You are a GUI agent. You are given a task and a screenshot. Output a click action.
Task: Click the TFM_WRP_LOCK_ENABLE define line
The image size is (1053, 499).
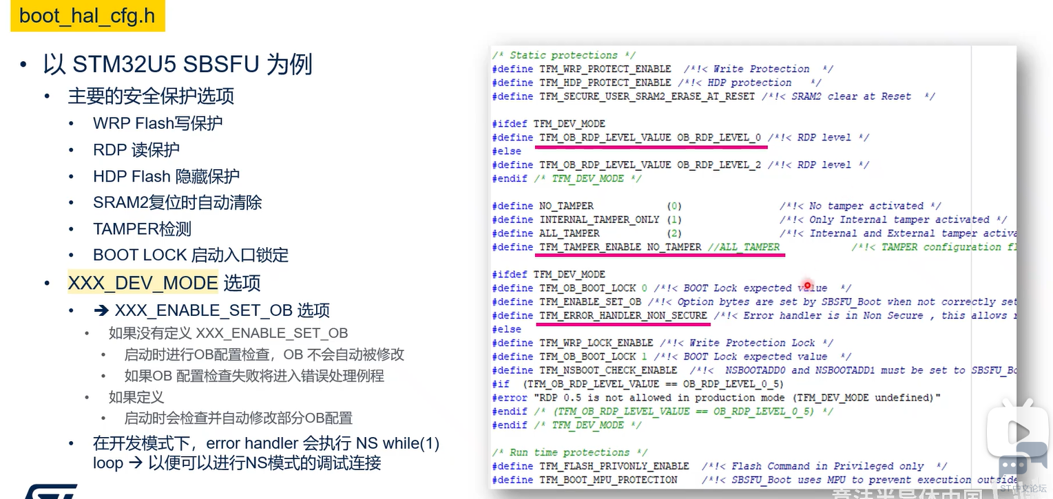[x=663, y=343]
